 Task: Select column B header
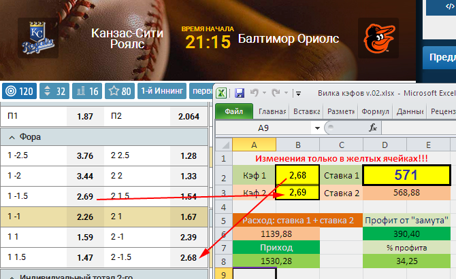click(298, 145)
